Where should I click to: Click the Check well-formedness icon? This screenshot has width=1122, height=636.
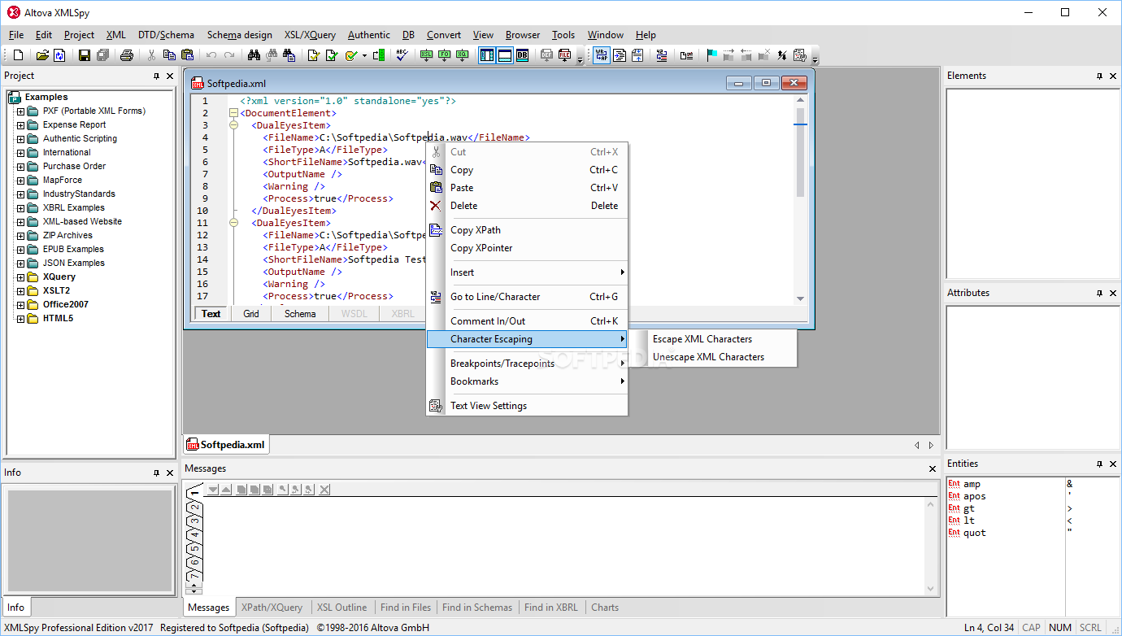tap(313, 55)
